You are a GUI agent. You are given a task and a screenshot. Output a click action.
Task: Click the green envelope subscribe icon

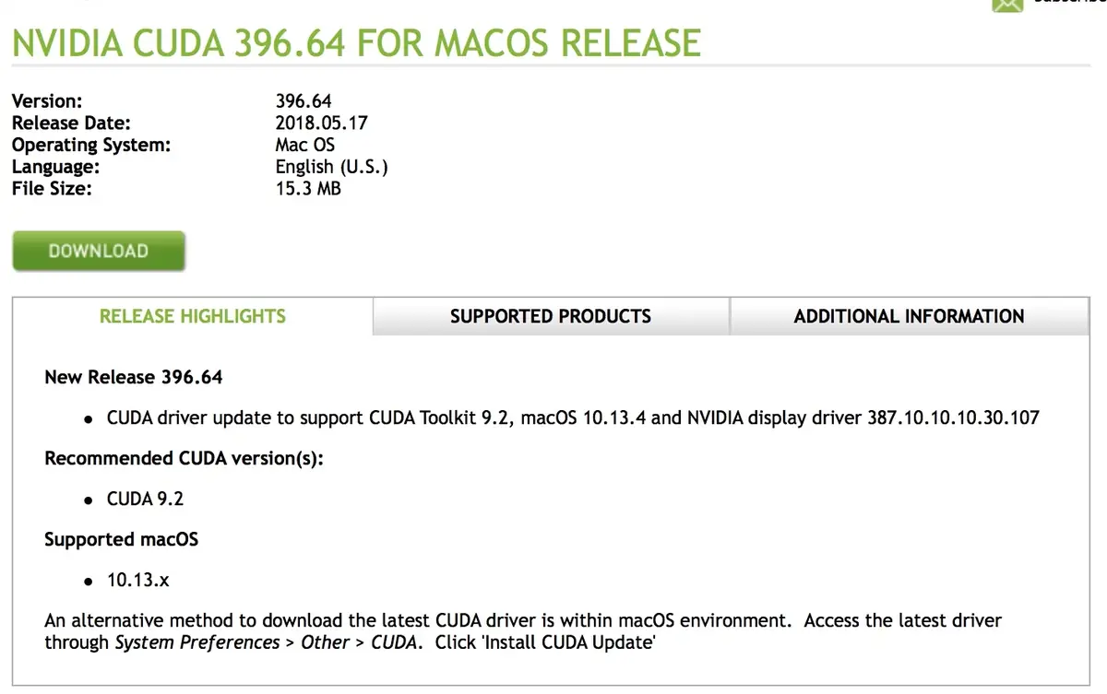coord(1008,5)
